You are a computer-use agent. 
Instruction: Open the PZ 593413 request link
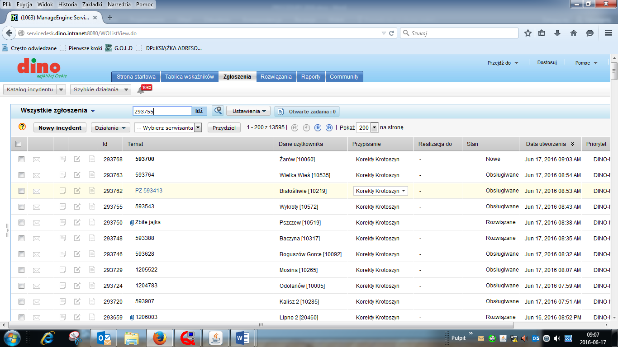point(148,191)
